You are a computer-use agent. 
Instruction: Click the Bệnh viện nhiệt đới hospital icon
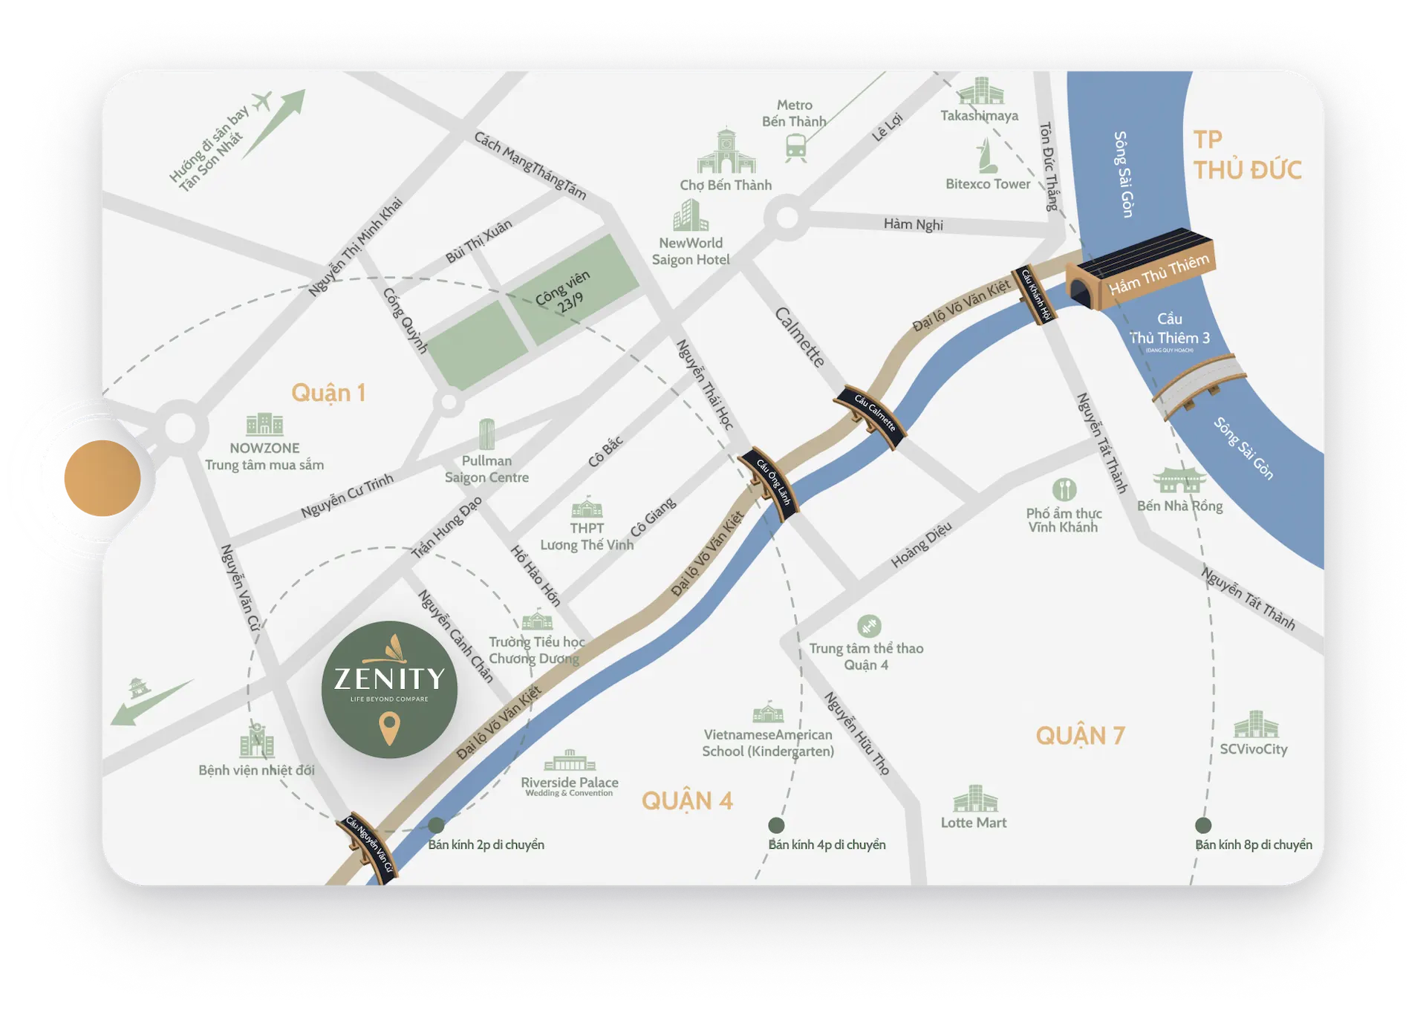(257, 740)
